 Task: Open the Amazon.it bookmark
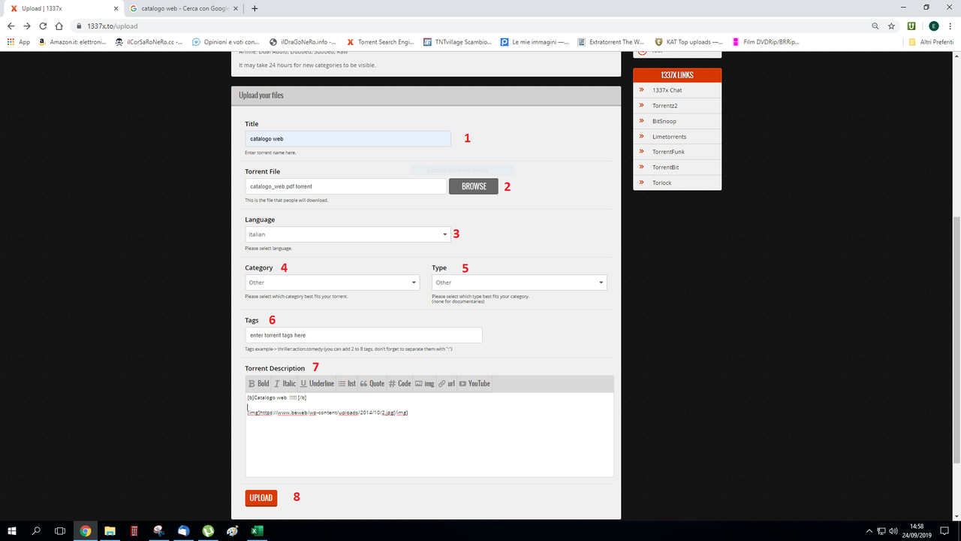(x=74, y=42)
